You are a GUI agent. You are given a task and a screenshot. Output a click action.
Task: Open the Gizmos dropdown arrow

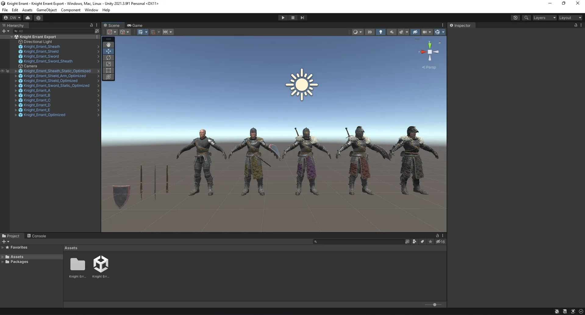pos(443,32)
